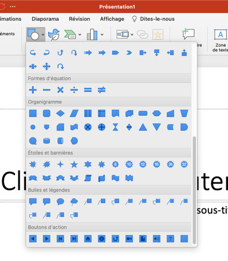Select the 5-point star shape
Image resolution: width=228 pixels, height=261 pixels.
click(74, 165)
